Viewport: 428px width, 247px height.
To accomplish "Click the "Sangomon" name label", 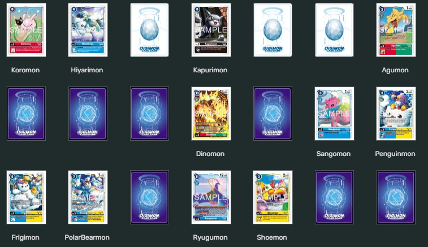I will click(334, 154).
